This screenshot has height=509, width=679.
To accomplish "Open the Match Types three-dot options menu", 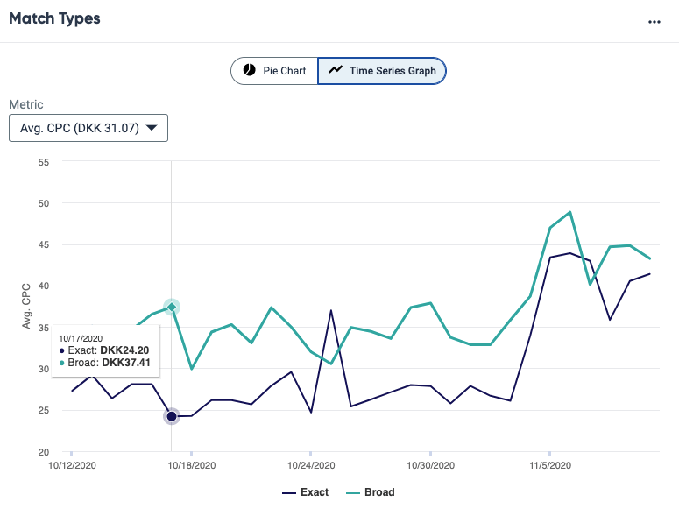I will [654, 22].
